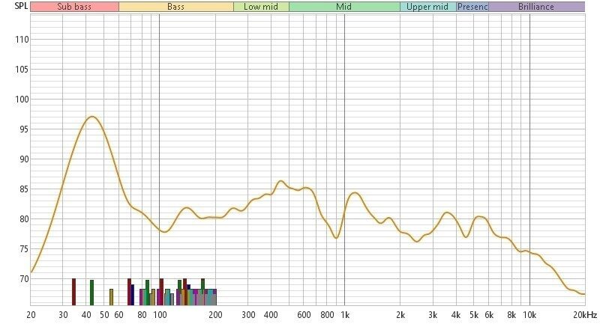
Task: Select the green modal bar near 43 Hz
Action: click(91, 293)
